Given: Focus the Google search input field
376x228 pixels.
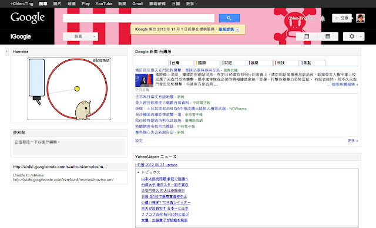Looking at the screenshot, I should pos(139,18).
